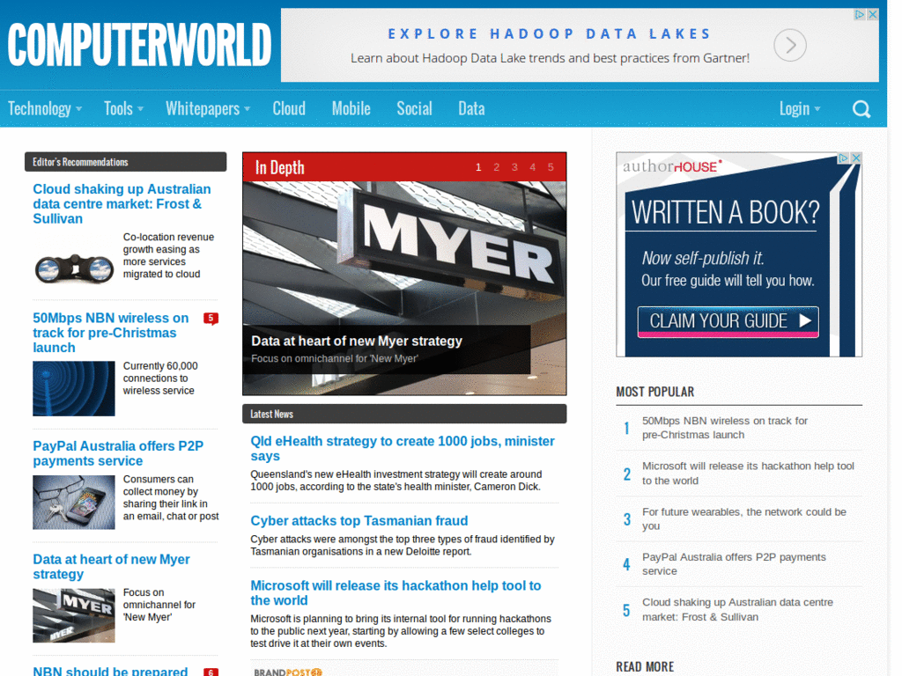Image resolution: width=902 pixels, height=676 pixels.
Task: Click the AdChoices close icon on the Hadoop ad
Action: tap(872, 14)
